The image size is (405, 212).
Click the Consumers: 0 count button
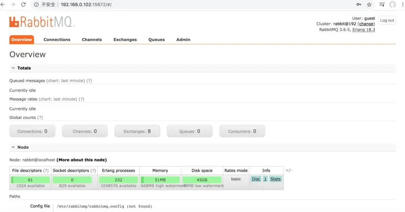tap(242, 131)
